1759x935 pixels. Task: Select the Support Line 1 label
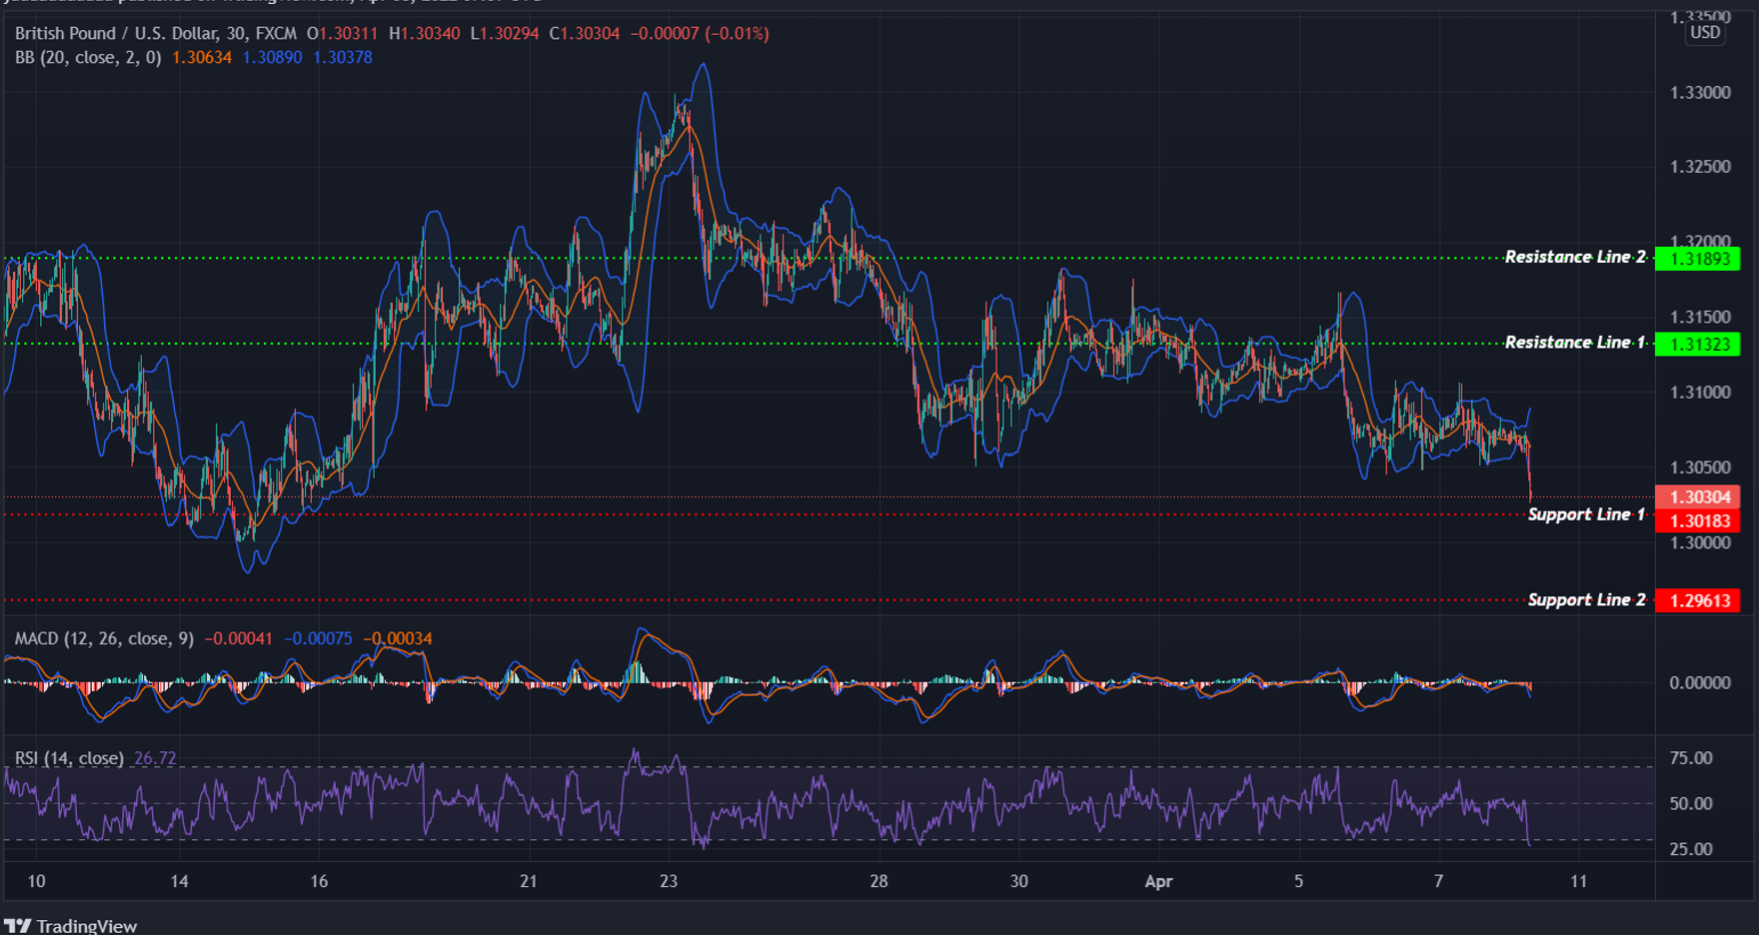(x=1588, y=514)
